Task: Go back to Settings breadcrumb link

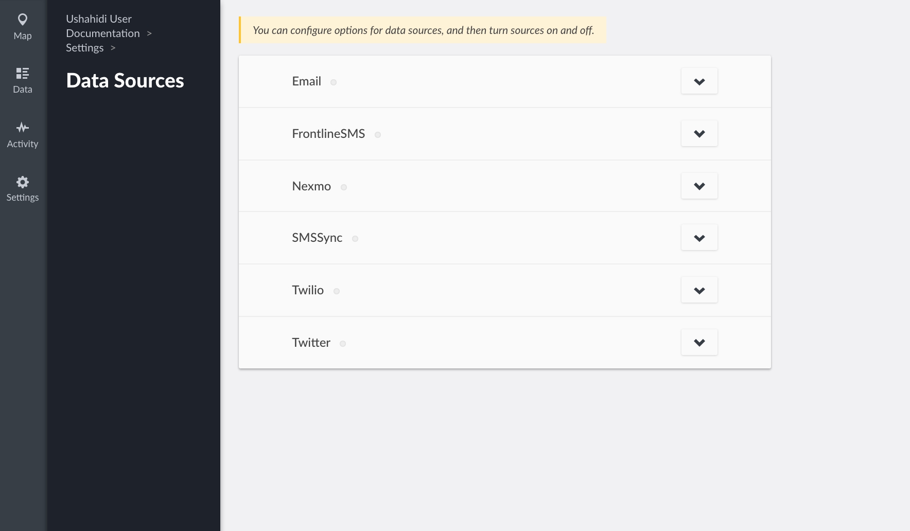Action: (85, 48)
